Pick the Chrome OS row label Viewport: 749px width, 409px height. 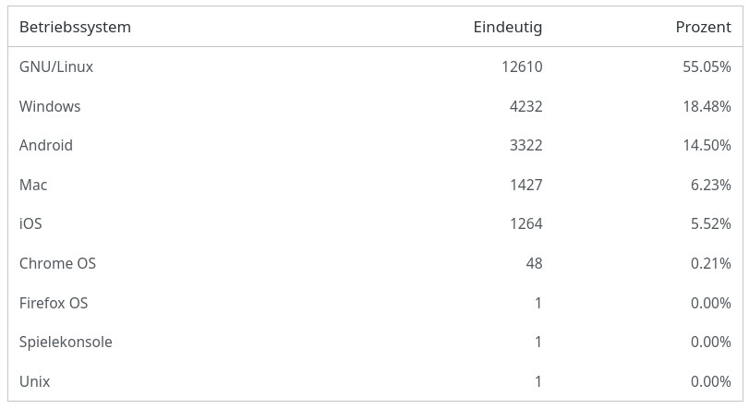57,263
